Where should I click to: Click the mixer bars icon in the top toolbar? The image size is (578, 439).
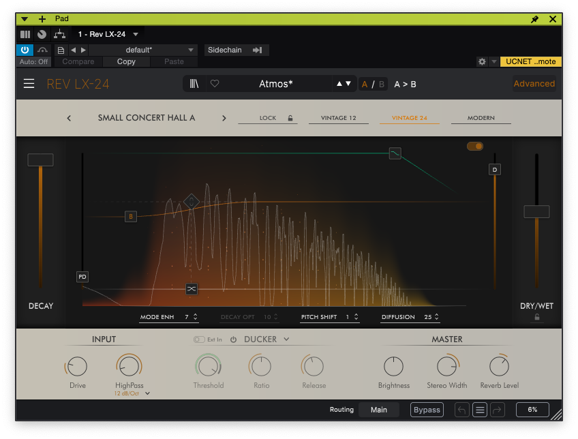[25, 34]
